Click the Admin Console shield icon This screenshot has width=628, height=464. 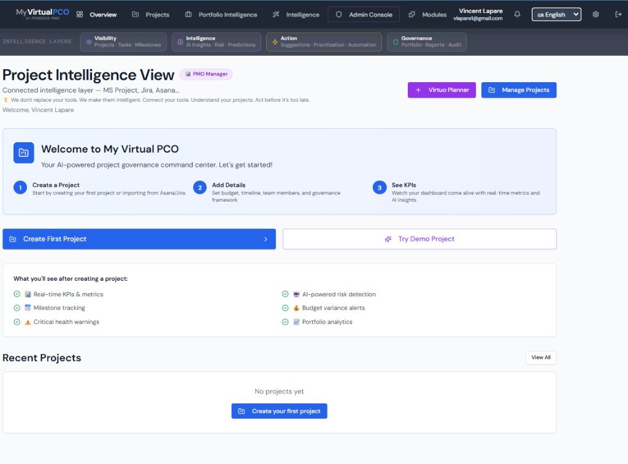(x=339, y=15)
